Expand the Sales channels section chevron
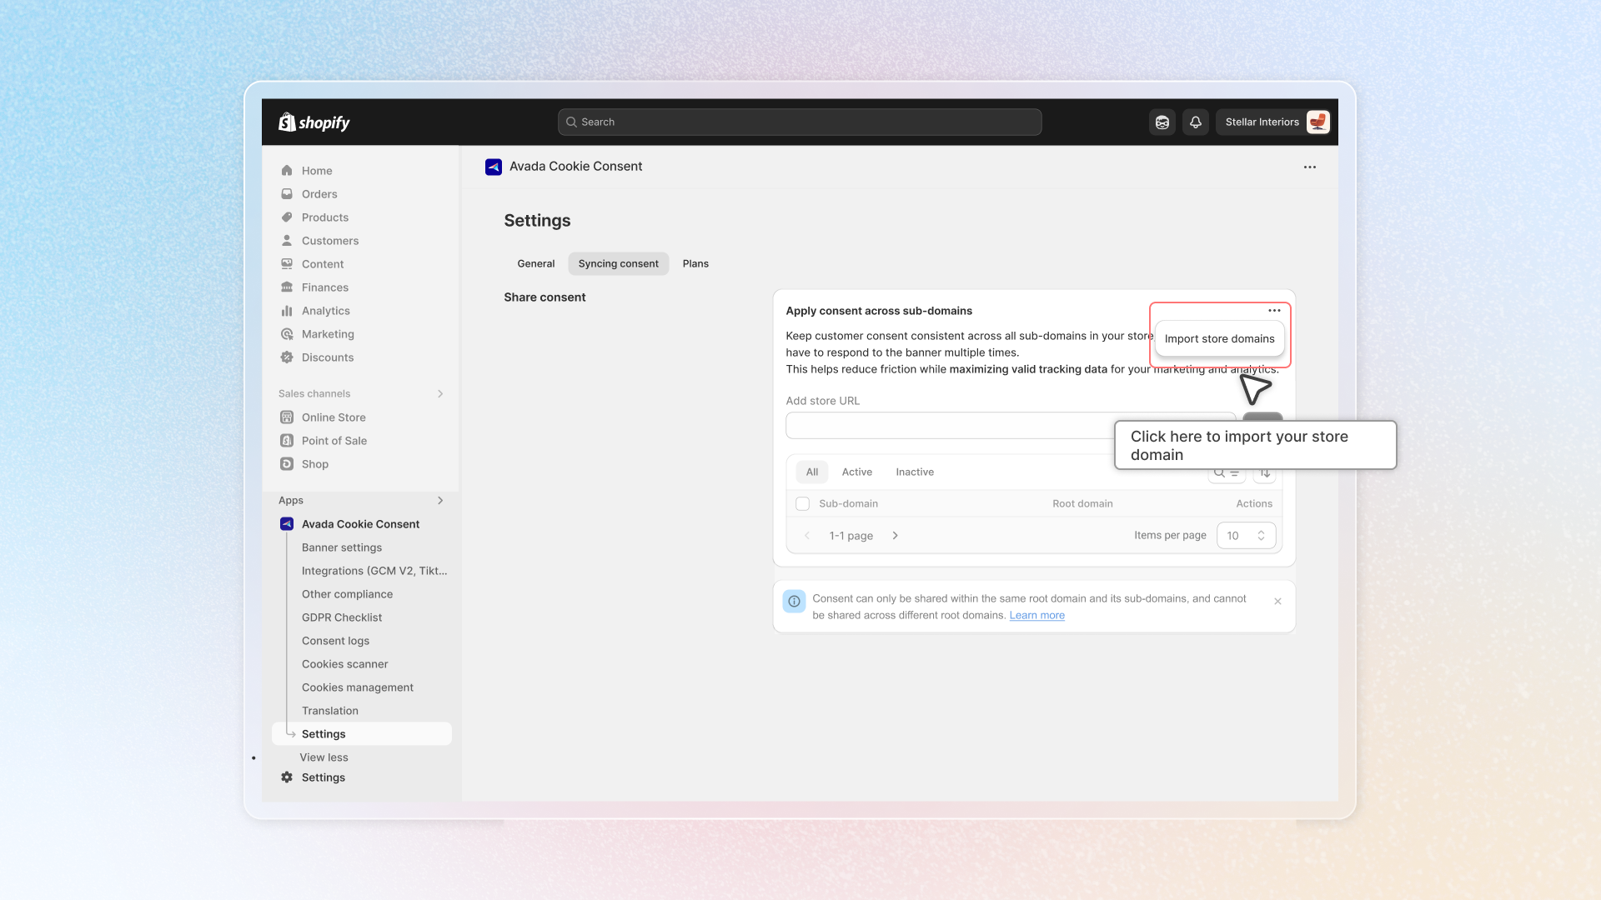Screen dimensions: 1601x900 click(x=440, y=394)
